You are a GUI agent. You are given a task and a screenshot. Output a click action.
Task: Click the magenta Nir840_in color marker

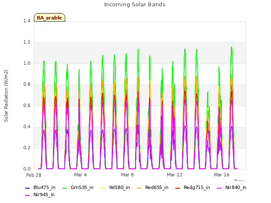[x=219, y=188]
